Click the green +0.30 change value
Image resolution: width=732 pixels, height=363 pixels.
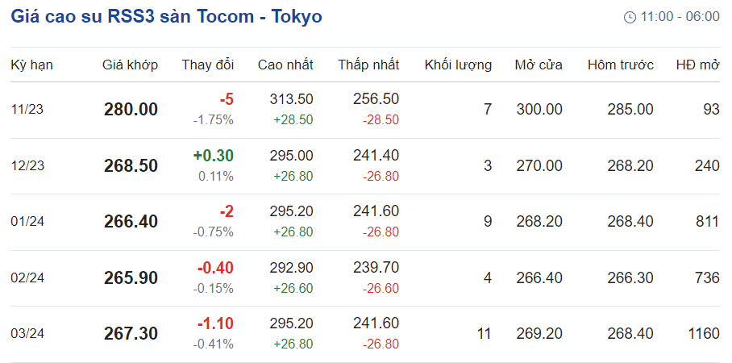[x=213, y=156]
